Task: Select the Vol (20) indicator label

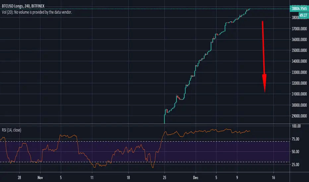Action: tap(37, 12)
